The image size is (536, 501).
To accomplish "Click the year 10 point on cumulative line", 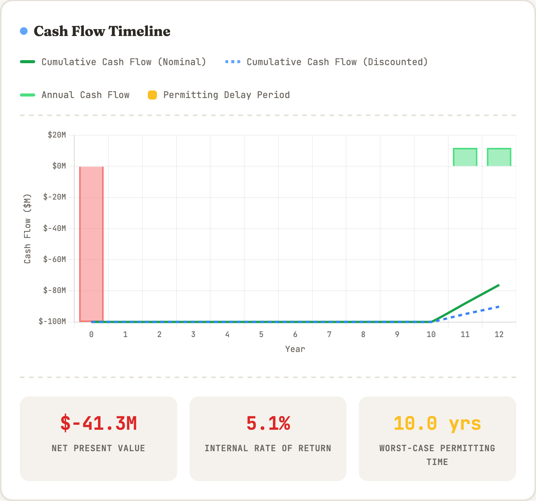I will (431, 322).
